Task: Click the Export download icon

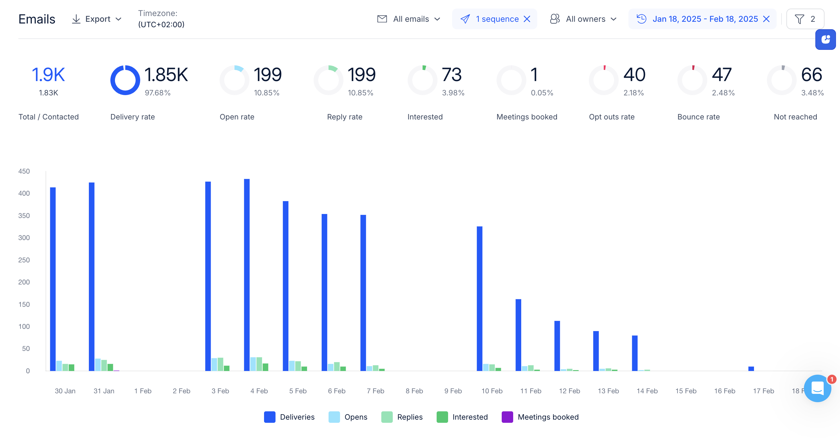Action: tap(76, 19)
